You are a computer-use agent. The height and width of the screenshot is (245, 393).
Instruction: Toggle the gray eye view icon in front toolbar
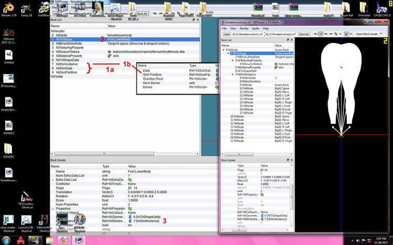(x=331, y=34)
